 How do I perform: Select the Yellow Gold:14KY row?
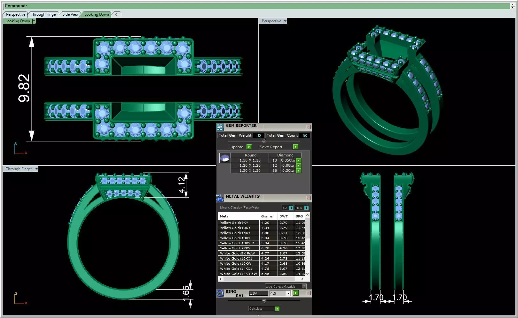[262, 233]
